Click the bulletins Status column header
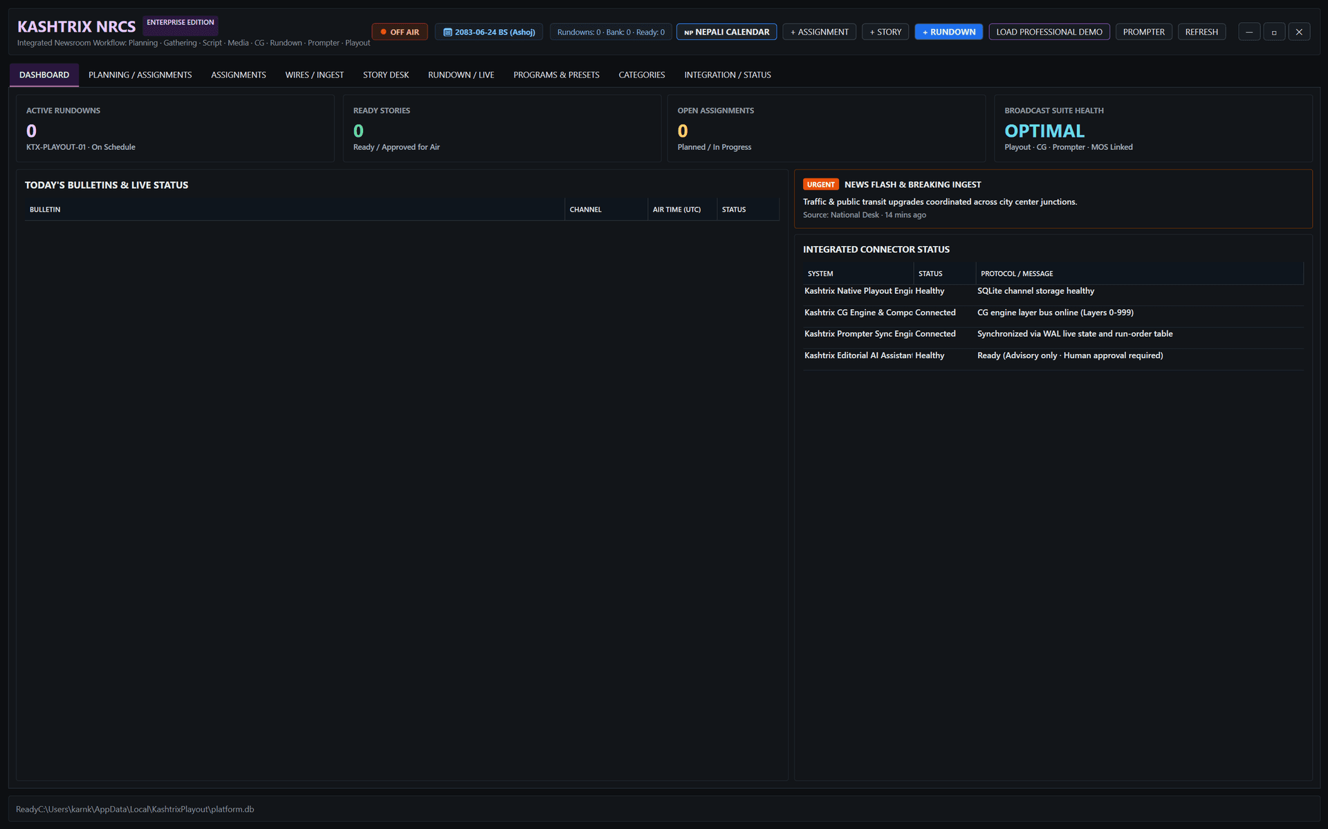1328x829 pixels. [x=748, y=209]
